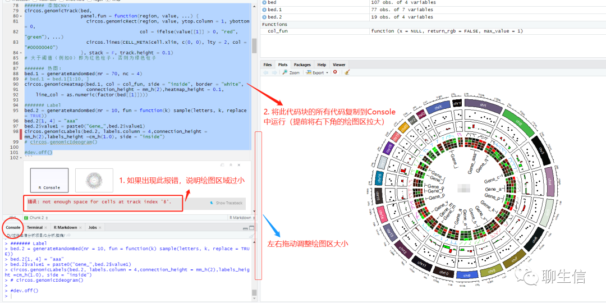This screenshot has width=606, height=303.
Task: Open the Jobs tab
Action: click(93, 228)
